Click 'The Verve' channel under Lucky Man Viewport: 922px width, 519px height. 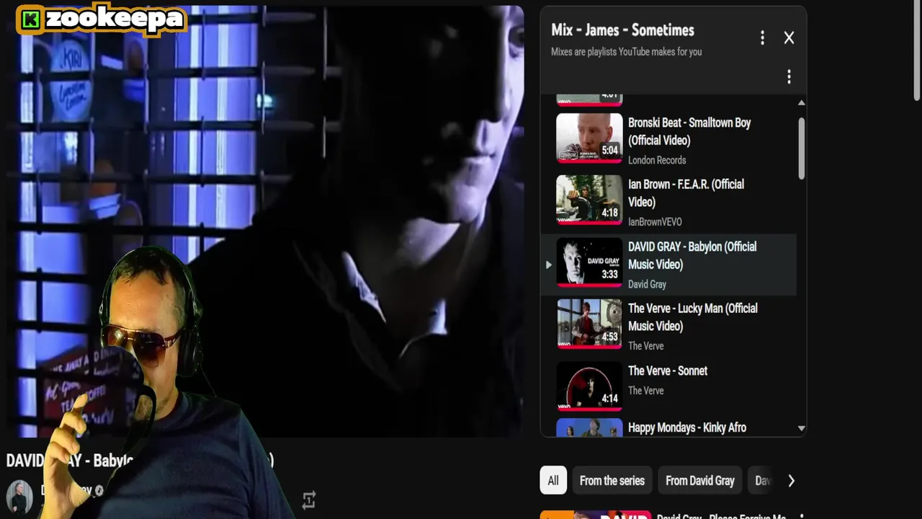tap(645, 346)
